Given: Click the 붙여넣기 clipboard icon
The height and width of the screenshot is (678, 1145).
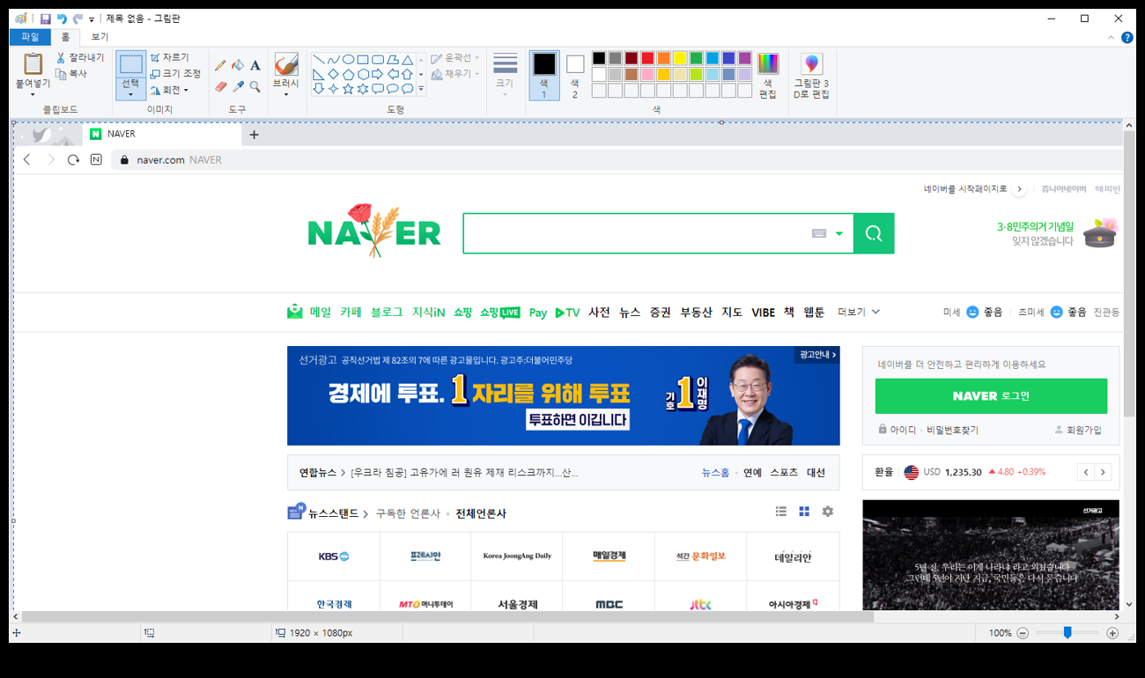Looking at the screenshot, I should pos(33,63).
